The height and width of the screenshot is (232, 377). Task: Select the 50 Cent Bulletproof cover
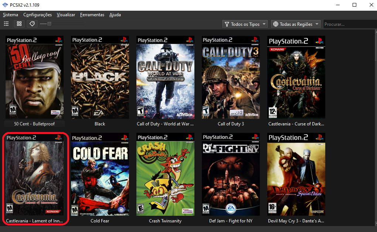(x=34, y=77)
